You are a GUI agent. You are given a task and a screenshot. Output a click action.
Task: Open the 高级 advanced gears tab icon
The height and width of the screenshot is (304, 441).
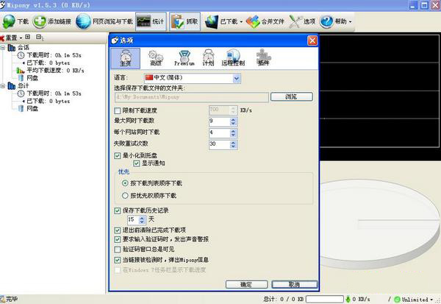click(x=156, y=56)
